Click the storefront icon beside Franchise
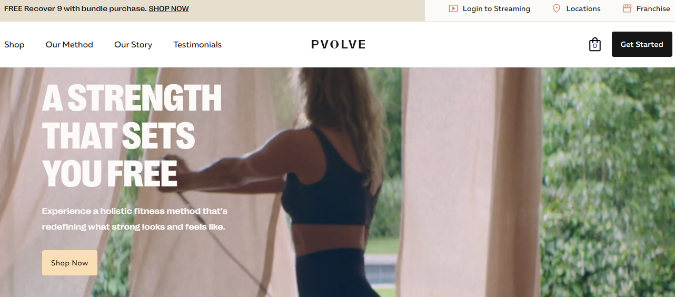 [x=627, y=8]
